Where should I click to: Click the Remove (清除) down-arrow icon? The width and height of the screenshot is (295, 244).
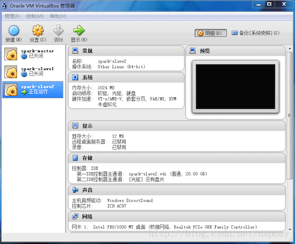coord(58,30)
